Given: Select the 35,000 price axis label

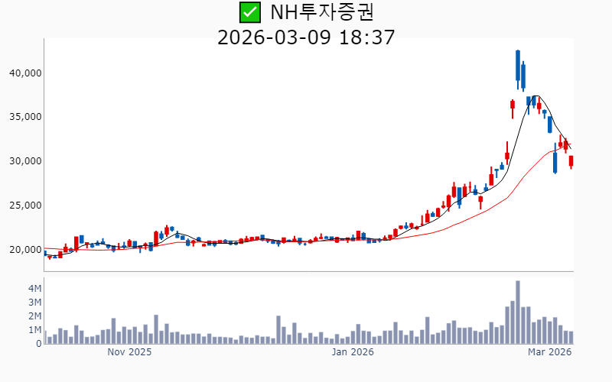Looking at the screenshot, I should pyautogui.click(x=24, y=117).
